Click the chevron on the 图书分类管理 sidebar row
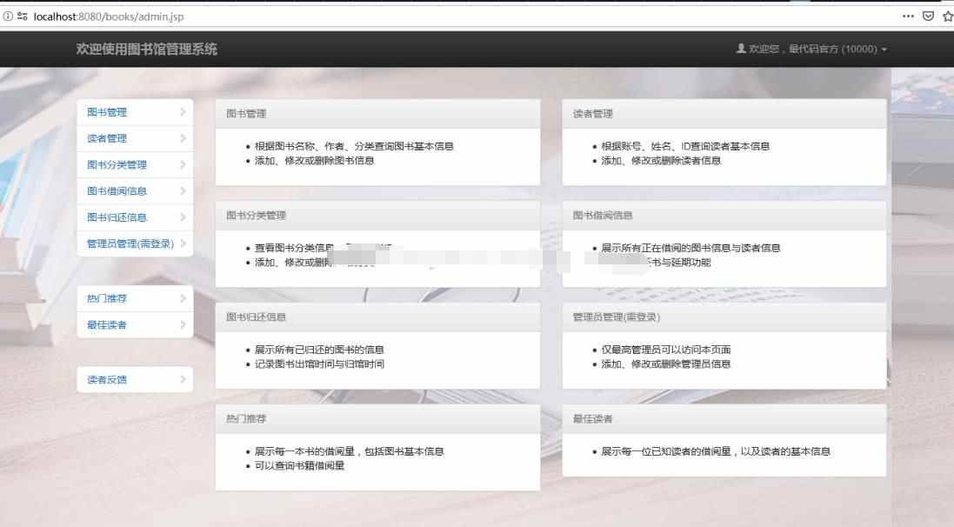This screenshot has width=954, height=527. click(183, 164)
